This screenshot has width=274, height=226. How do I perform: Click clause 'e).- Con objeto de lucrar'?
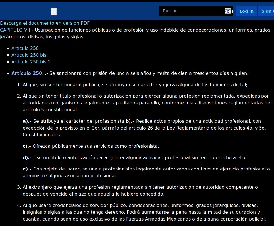pyautogui.click(x=146, y=172)
